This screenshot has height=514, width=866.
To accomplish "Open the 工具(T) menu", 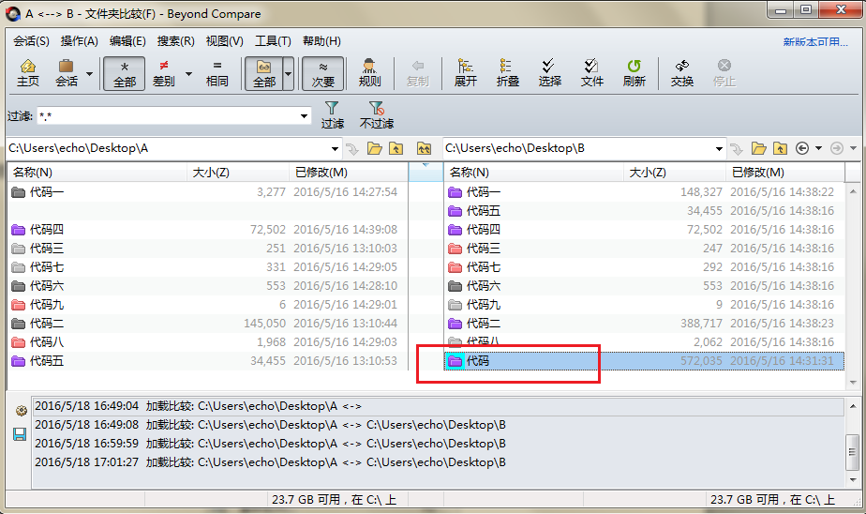I will pos(273,41).
